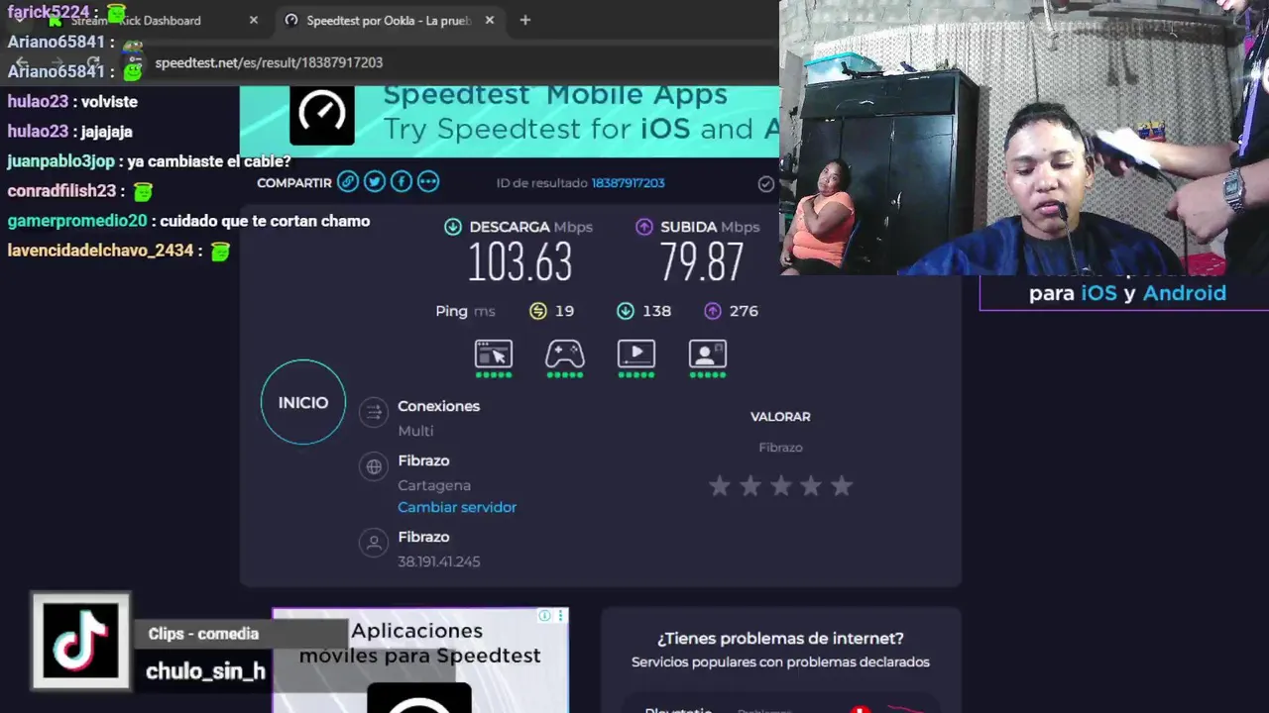
Task: Open the ad options menu dots
Action: [560, 616]
